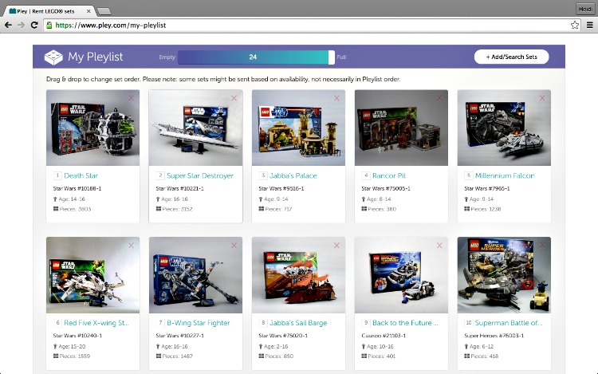Reload the page with refresh icon
The width and height of the screenshot is (598, 374).
coord(34,26)
